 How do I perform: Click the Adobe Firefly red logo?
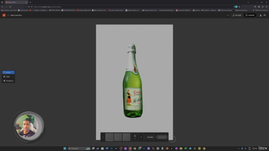point(4,15)
